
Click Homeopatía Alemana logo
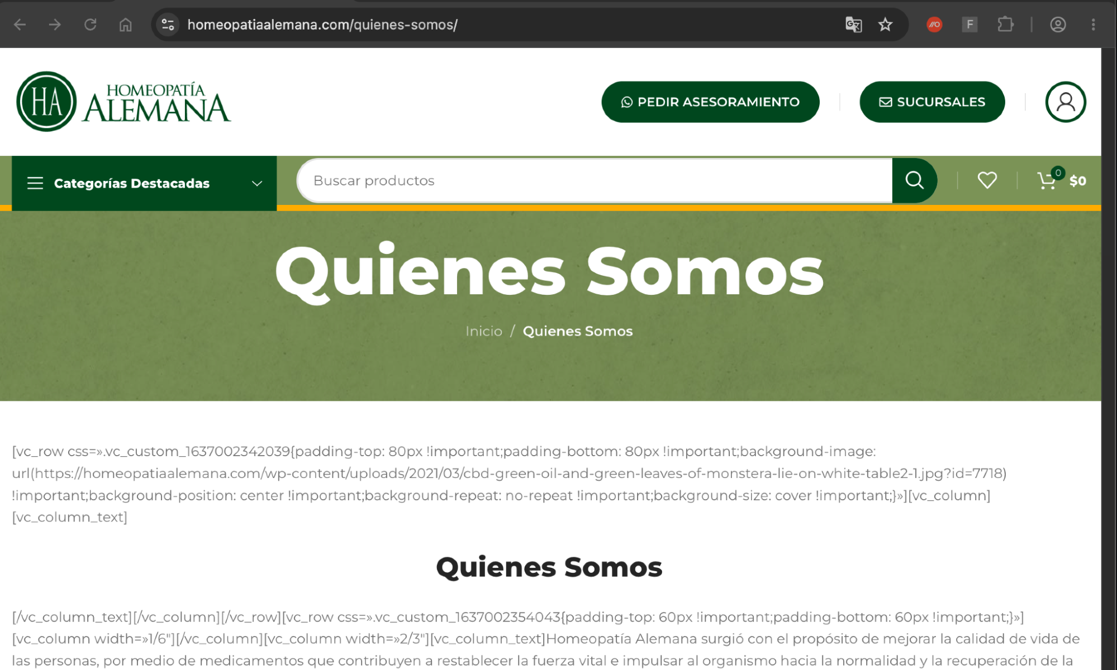pyautogui.click(x=123, y=102)
